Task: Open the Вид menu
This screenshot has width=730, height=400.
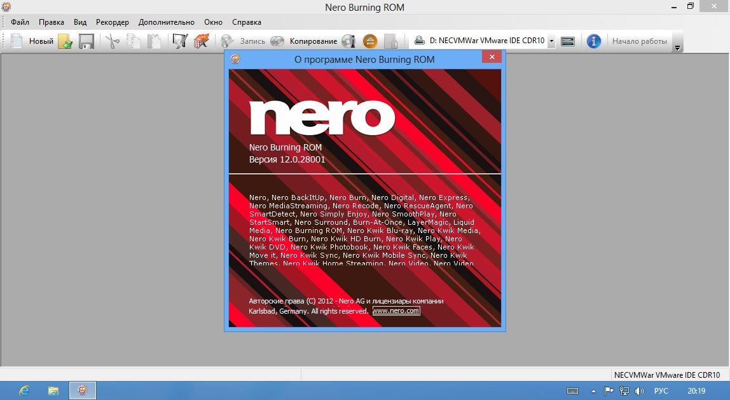Action: (80, 22)
